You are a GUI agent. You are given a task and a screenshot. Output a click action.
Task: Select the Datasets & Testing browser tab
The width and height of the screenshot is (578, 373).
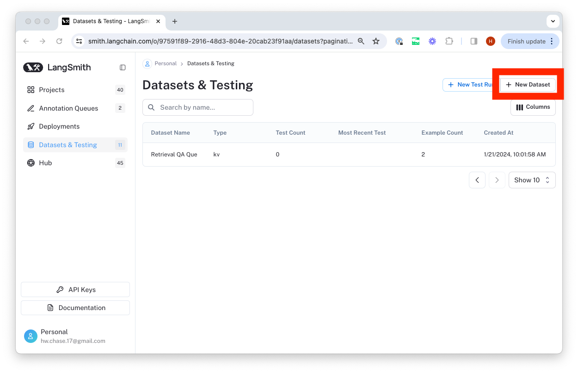tap(112, 21)
